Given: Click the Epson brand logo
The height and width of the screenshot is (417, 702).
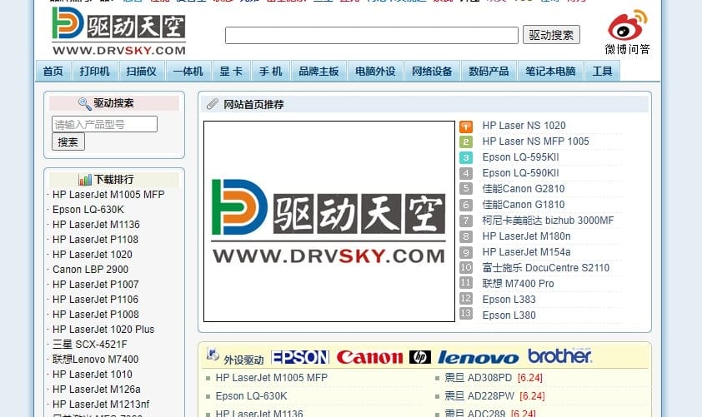Looking at the screenshot, I should (x=300, y=357).
